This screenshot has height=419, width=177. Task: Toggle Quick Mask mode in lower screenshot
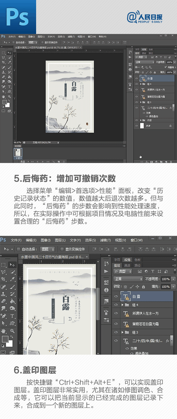coord(4,352)
